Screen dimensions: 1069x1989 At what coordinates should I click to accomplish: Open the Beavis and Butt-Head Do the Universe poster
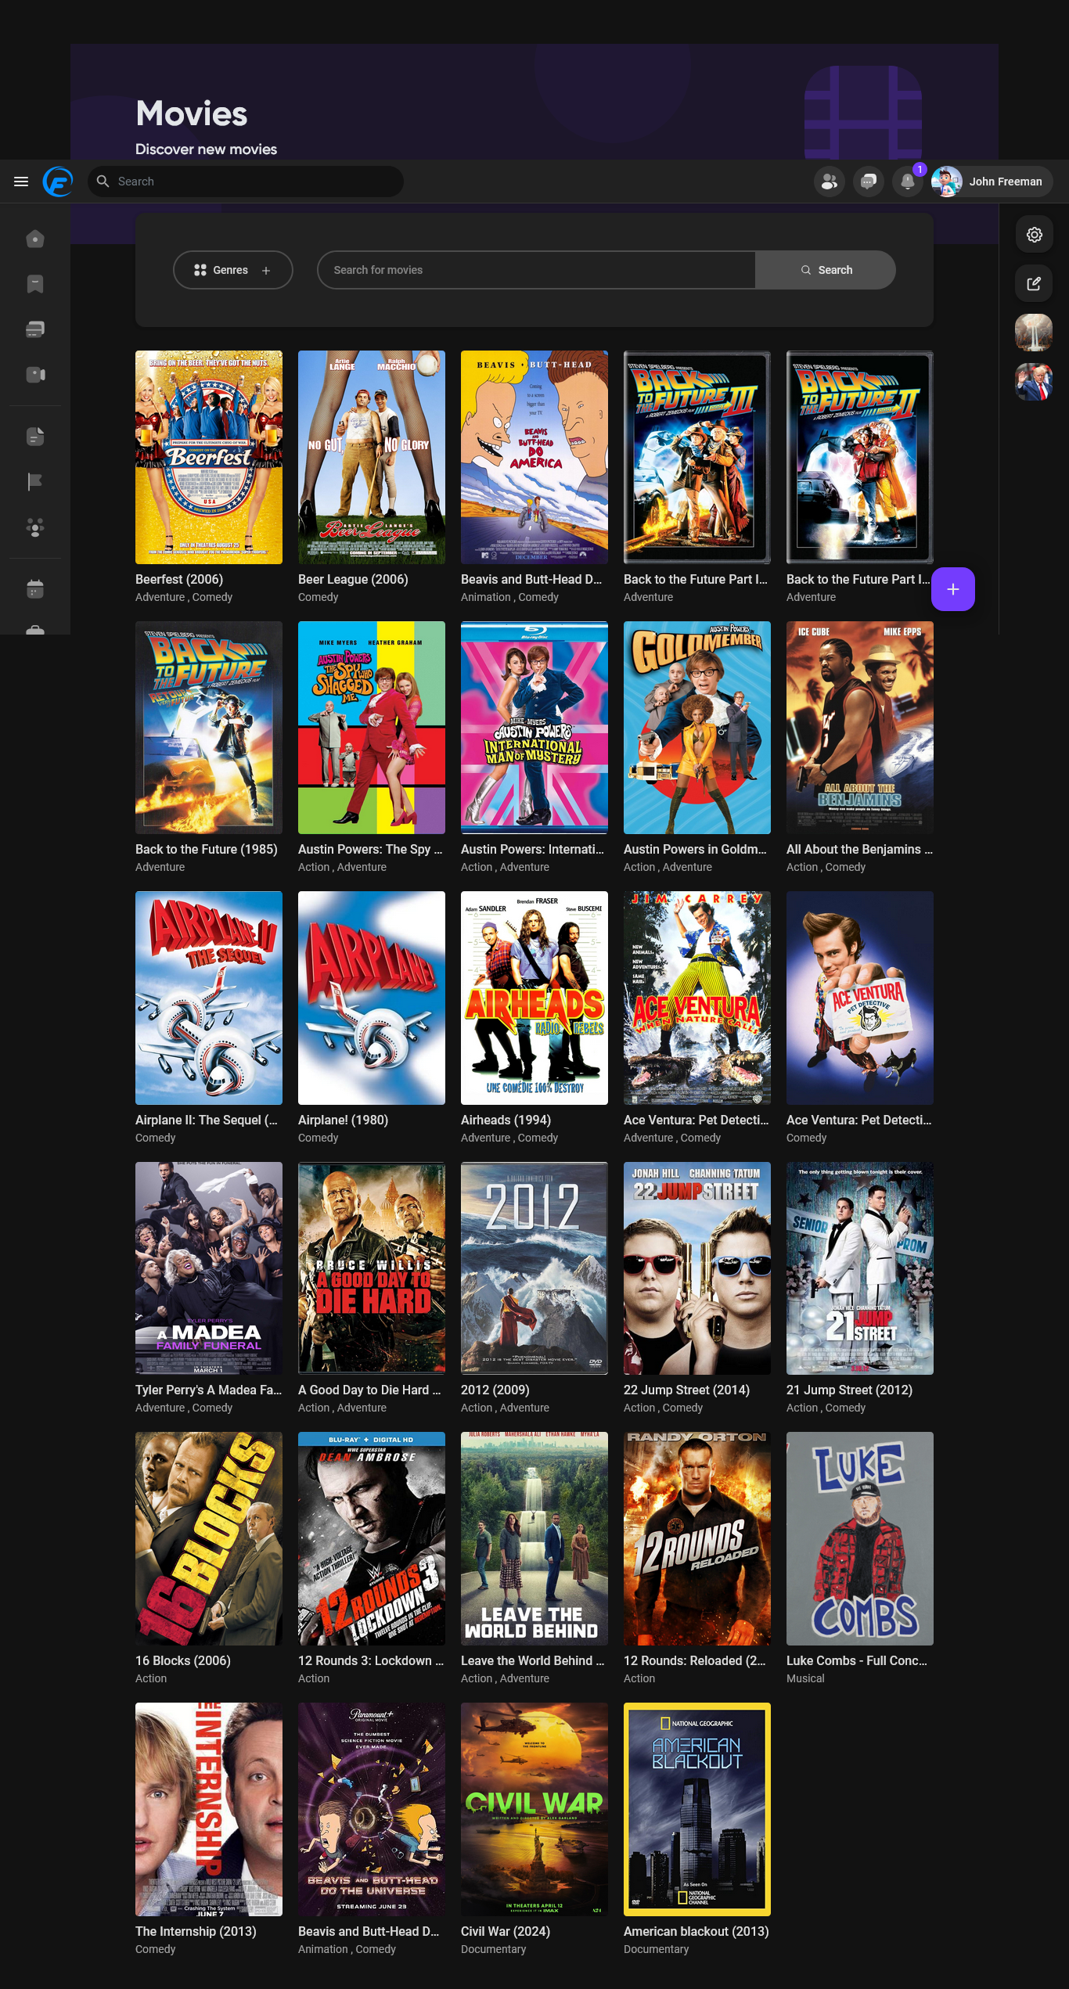point(372,1810)
